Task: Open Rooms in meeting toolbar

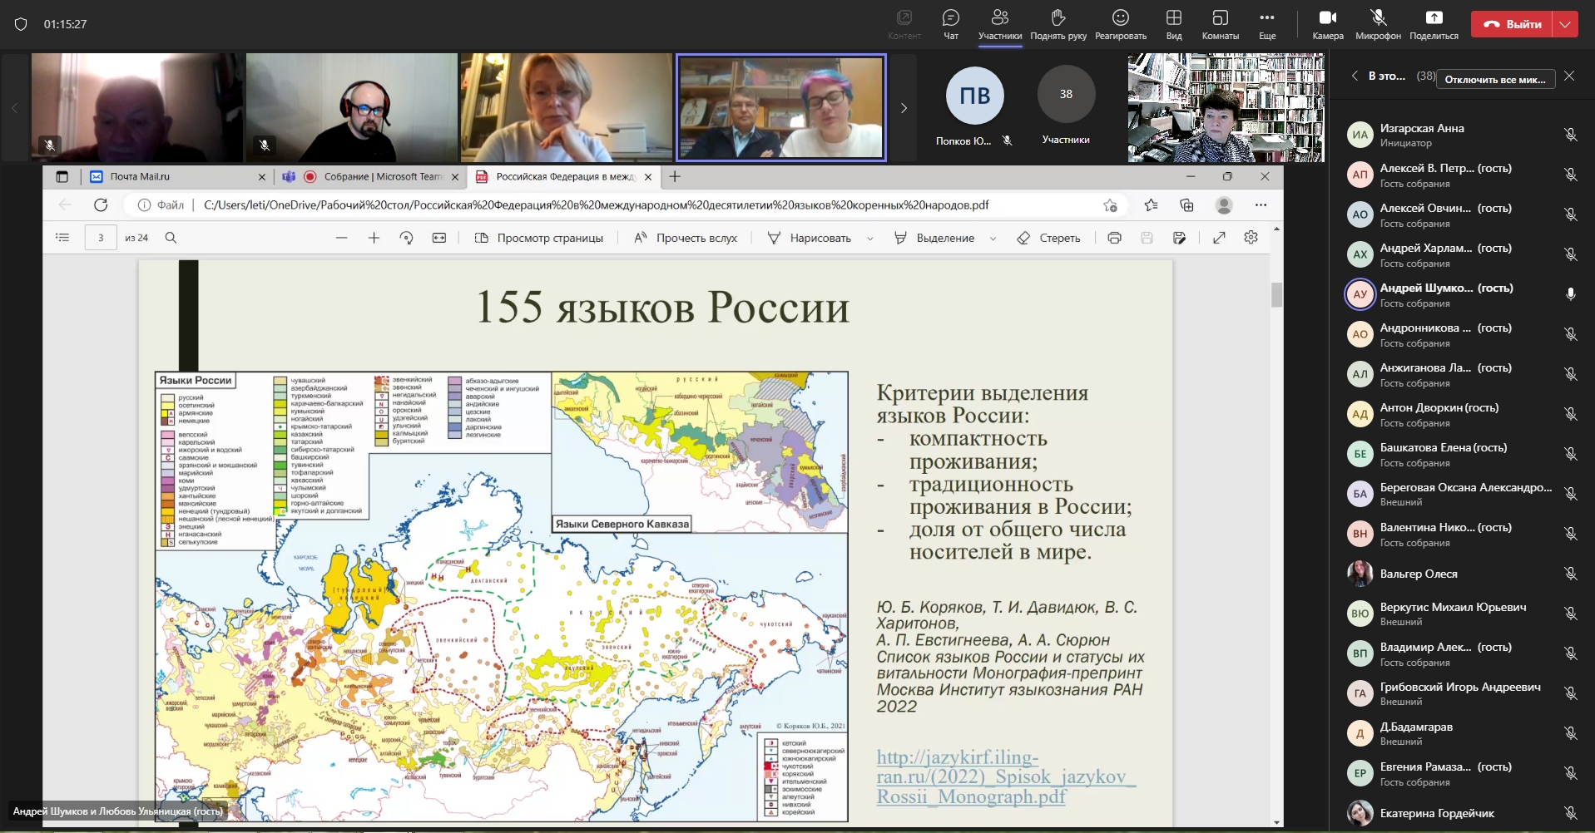Action: click(x=1220, y=18)
